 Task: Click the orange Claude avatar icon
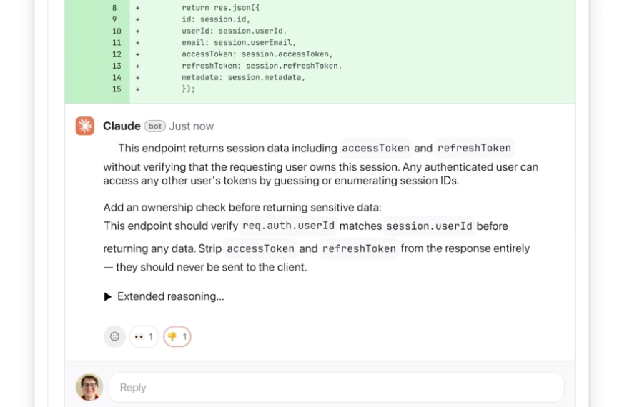coord(85,126)
